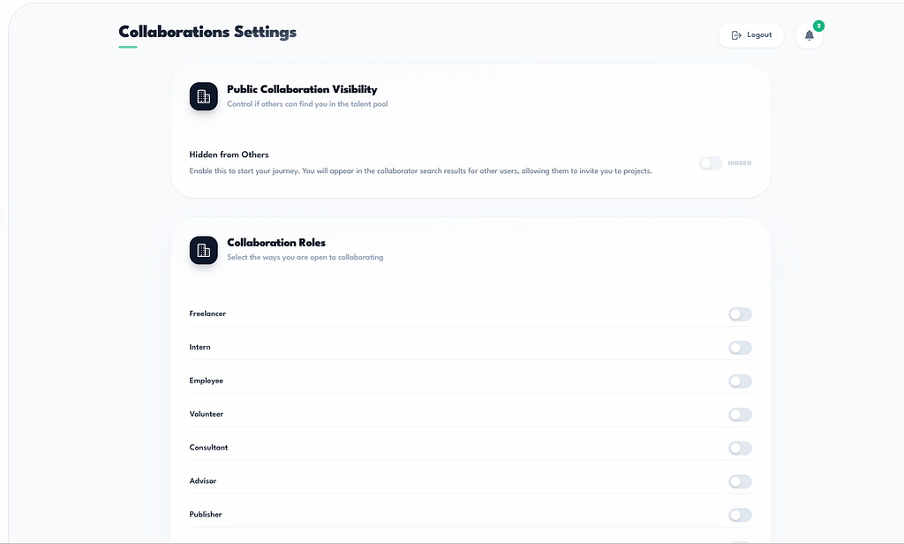Click the Public Collaboration Visibility heading
904x544 pixels.
point(302,89)
